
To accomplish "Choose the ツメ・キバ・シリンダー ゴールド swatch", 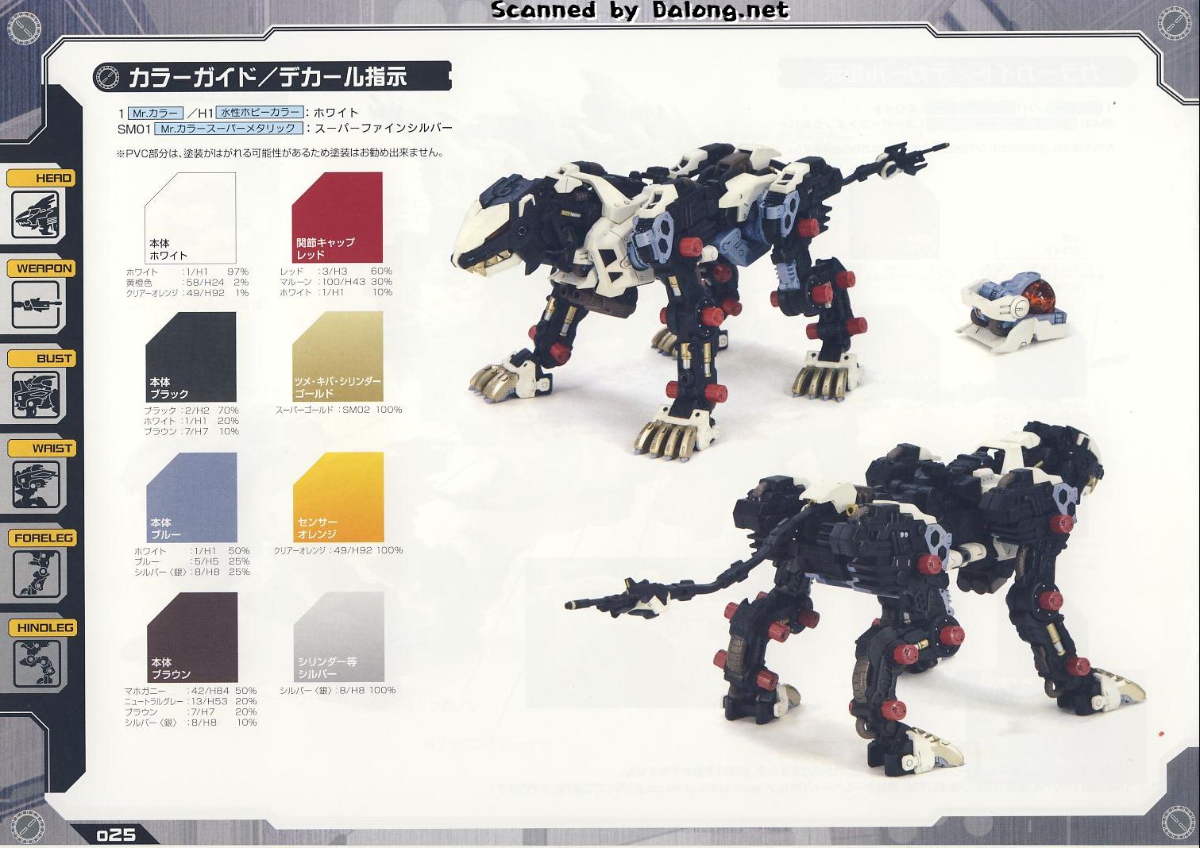I will point(338,357).
